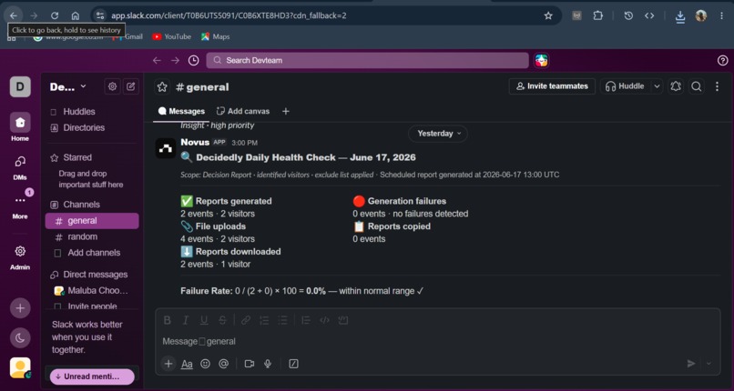Open More in the Slack rail
The width and height of the screenshot is (734, 391).
pyautogui.click(x=20, y=206)
